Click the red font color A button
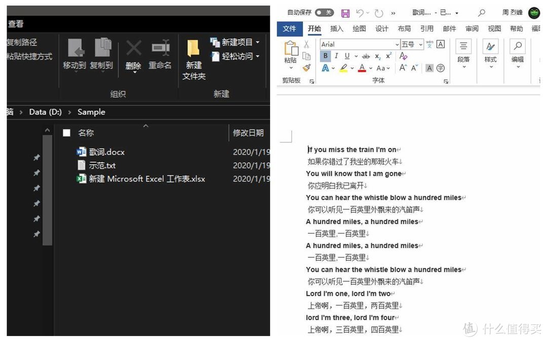 coord(362,68)
